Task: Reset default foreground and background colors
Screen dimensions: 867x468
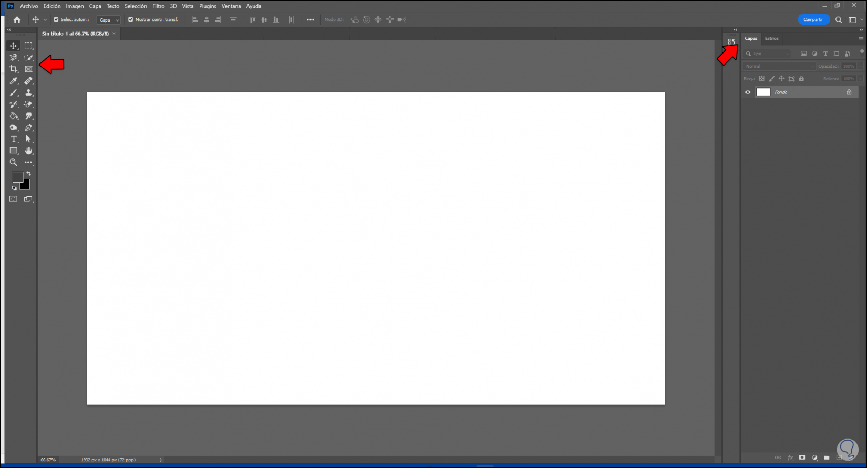Action: click(14, 188)
